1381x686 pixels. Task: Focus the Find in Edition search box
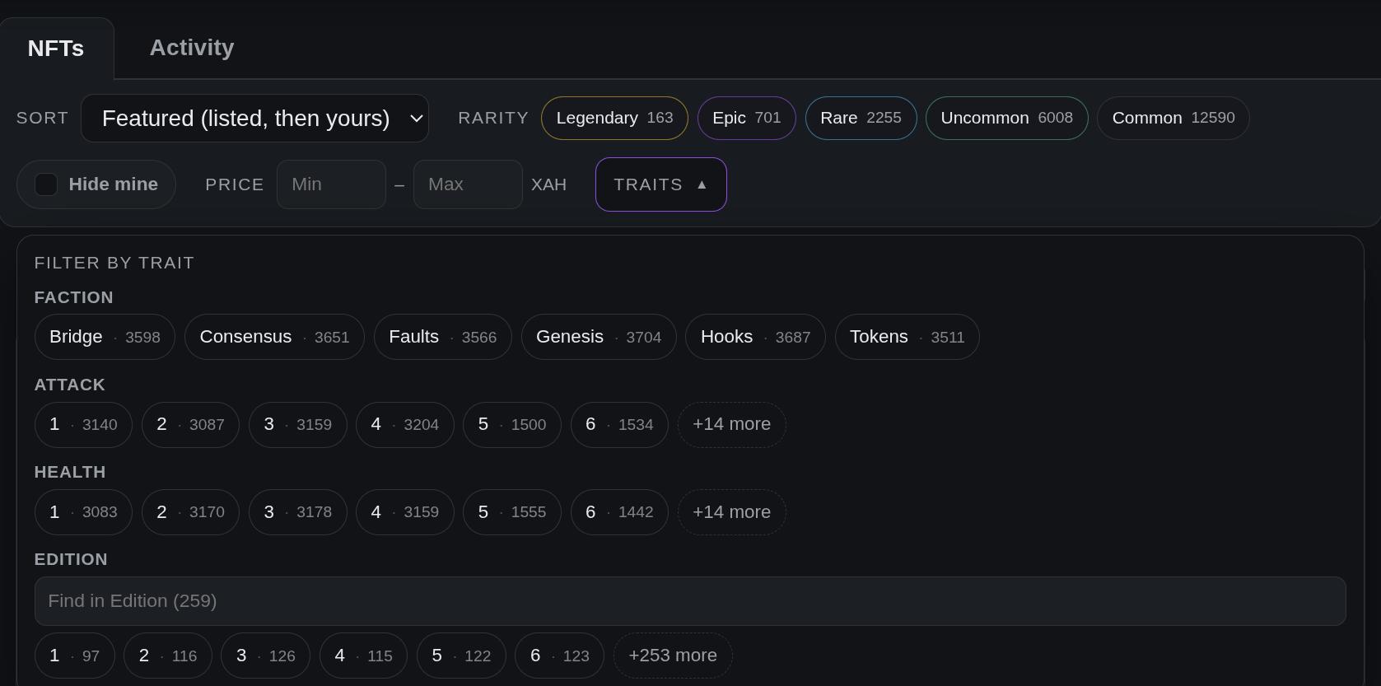coord(690,601)
